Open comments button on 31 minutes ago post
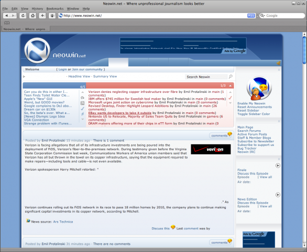This screenshot has width=307, height=252. point(220,243)
